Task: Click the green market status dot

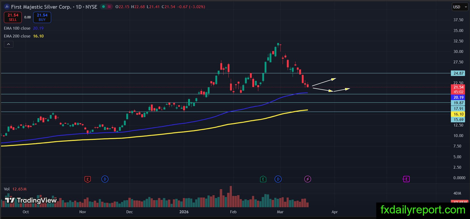Action: [103, 7]
